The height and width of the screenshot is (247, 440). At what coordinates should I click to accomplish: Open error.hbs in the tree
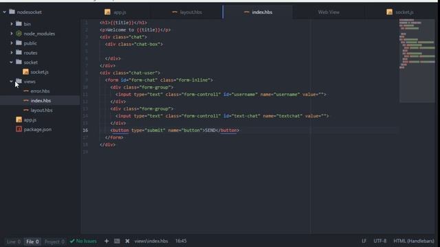click(40, 91)
